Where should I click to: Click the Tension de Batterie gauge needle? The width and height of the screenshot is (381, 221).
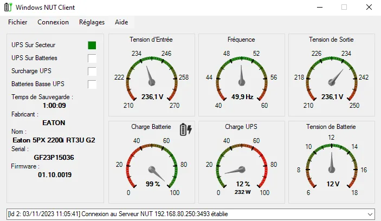click(332, 163)
